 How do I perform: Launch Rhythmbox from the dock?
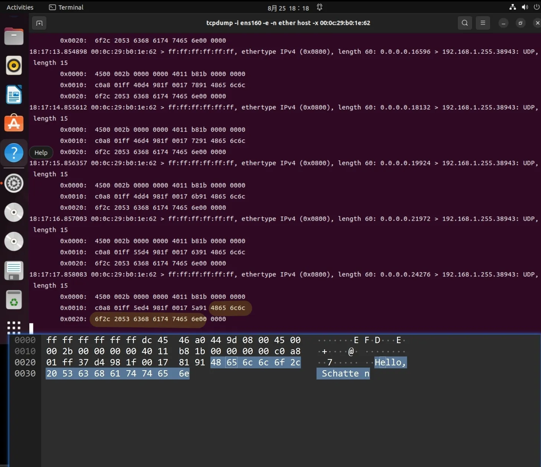(x=14, y=66)
